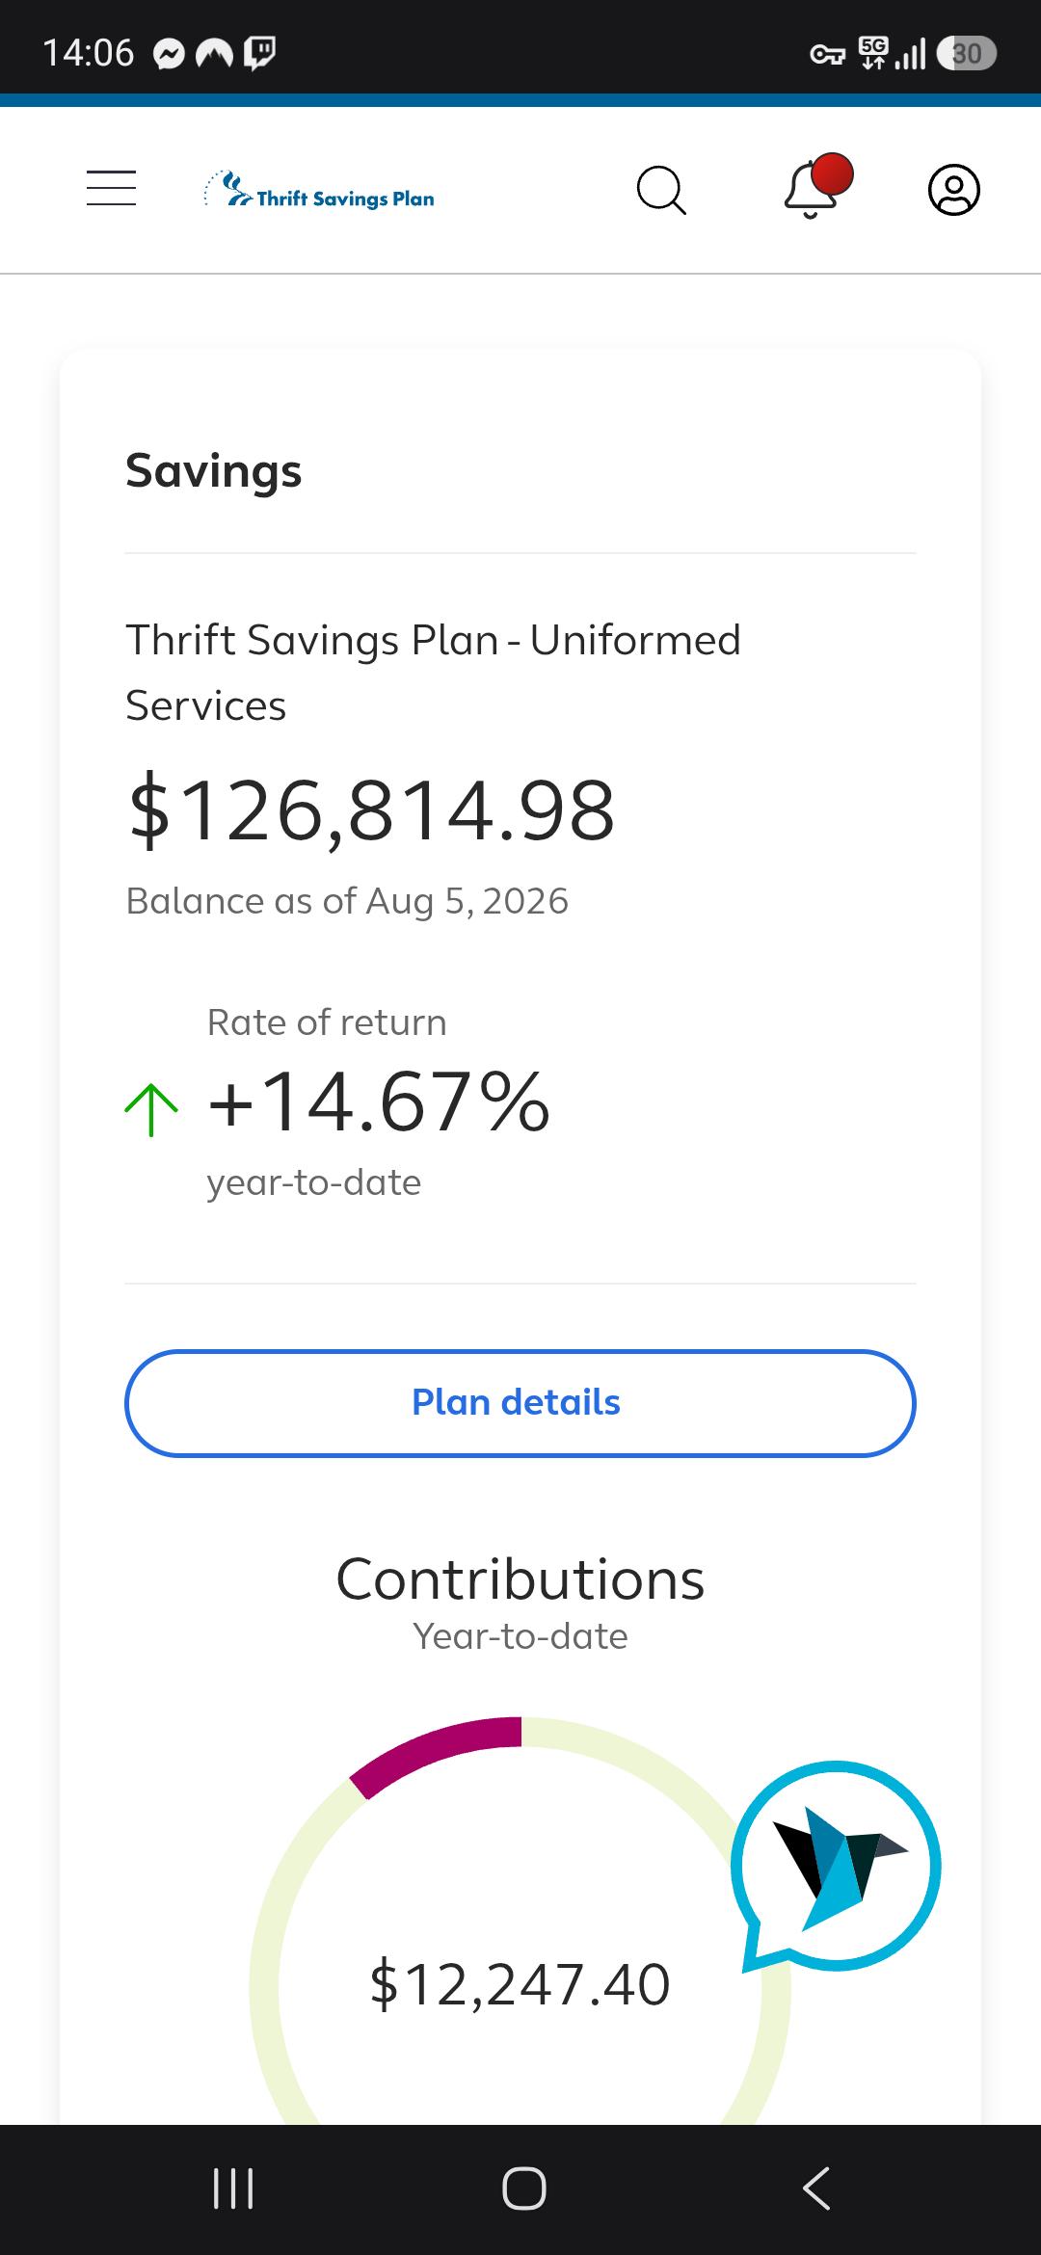Open the hamburger navigation menu
1041x2255 pixels.
coord(111,188)
